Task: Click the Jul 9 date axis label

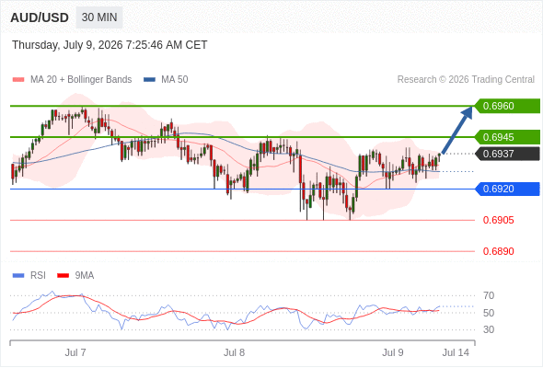Action: [x=393, y=352]
